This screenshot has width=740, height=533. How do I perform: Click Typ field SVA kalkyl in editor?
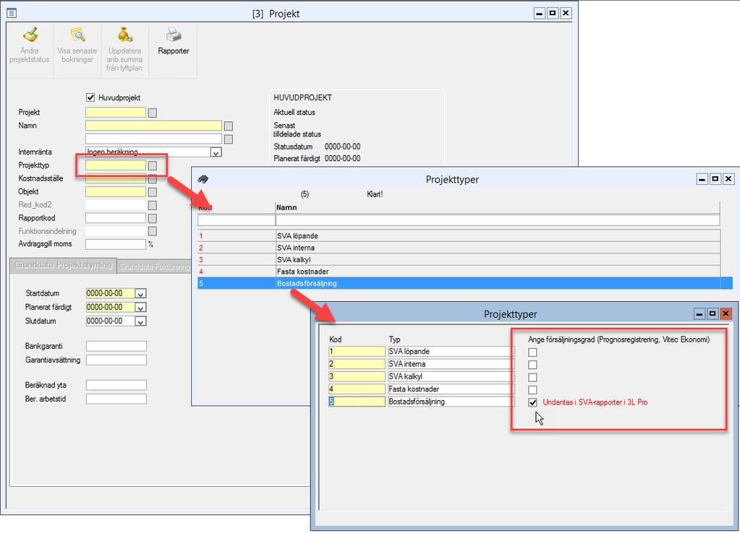pos(451,376)
